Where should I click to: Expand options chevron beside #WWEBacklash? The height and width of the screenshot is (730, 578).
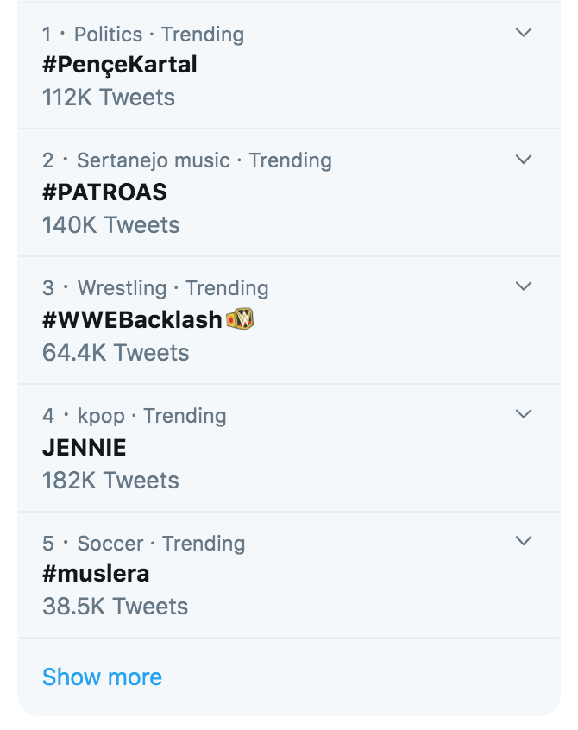point(524,286)
